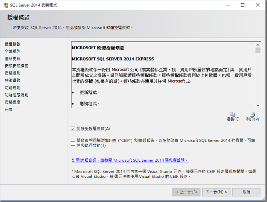The width and height of the screenshot is (267, 202).
Task: Click the SQL Server installer title bar icon
Action: [5, 5]
